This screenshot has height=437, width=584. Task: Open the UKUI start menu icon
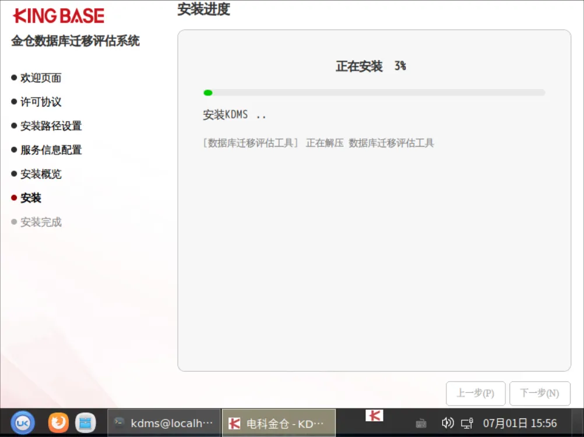(22, 423)
